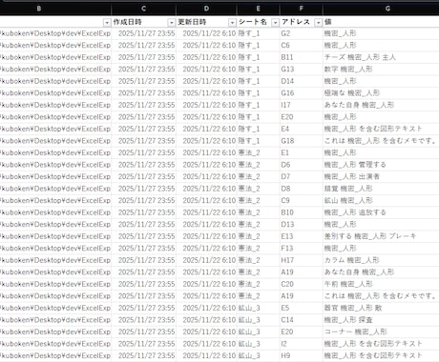The width and height of the screenshot is (439, 362).
Task: Select column F header
Action: tap(302, 9)
